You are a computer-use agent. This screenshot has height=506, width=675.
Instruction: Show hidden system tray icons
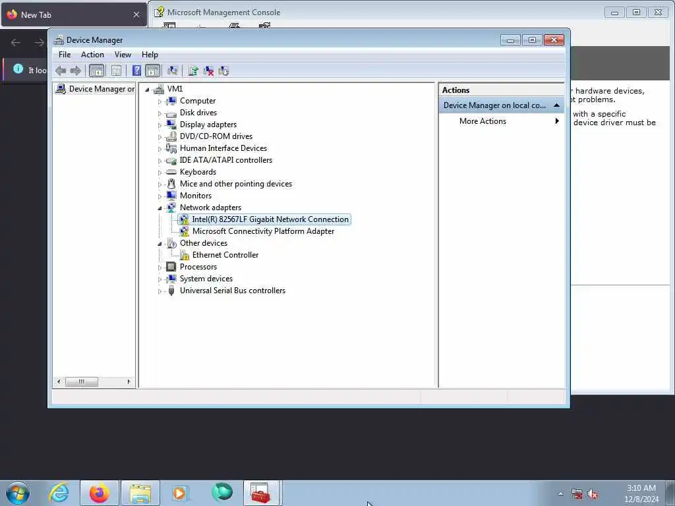point(560,494)
